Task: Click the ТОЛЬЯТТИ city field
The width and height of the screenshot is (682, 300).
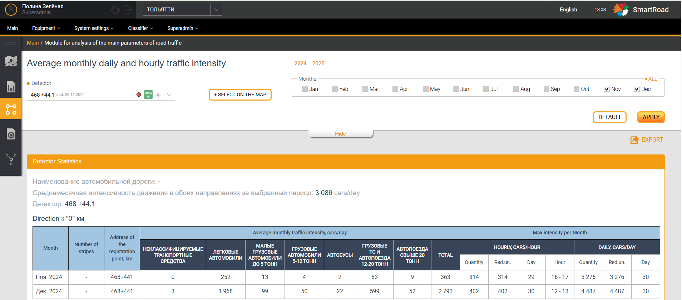Action: (177, 10)
